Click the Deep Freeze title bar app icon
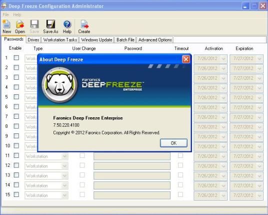The image size is (268, 215). click(x=4, y=6)
